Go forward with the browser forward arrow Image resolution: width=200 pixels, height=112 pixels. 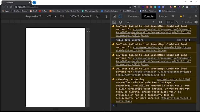click(x=7, y=7)
